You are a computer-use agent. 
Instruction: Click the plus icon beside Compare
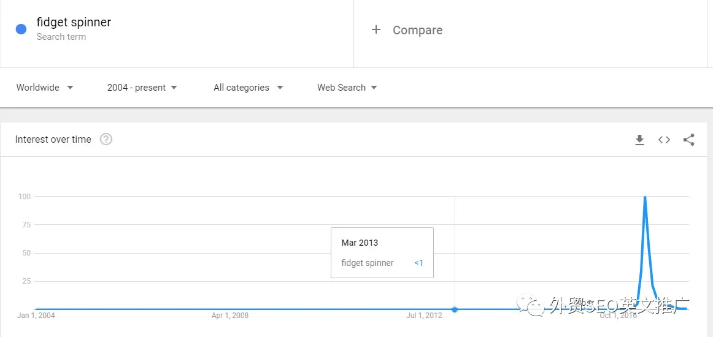coord(376,29)
